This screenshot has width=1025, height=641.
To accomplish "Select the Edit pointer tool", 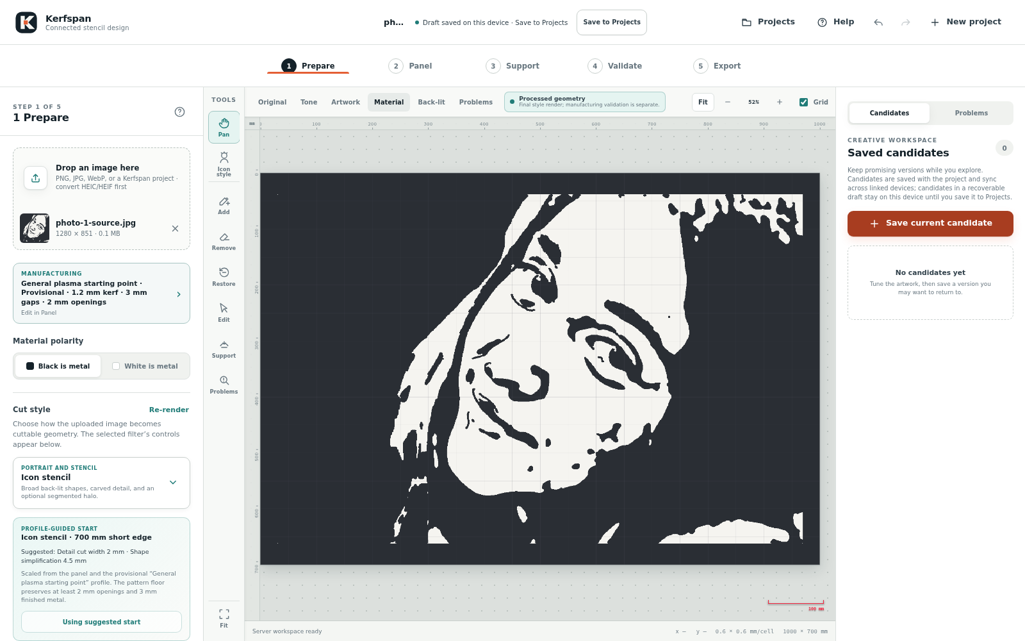I will 224,313.
